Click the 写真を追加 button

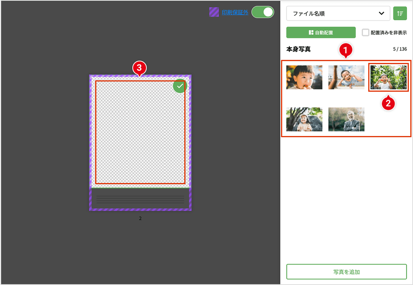point(346,272)
